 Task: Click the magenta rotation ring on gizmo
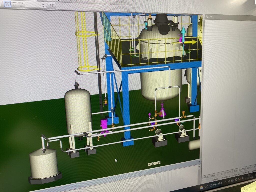point(181,40)
